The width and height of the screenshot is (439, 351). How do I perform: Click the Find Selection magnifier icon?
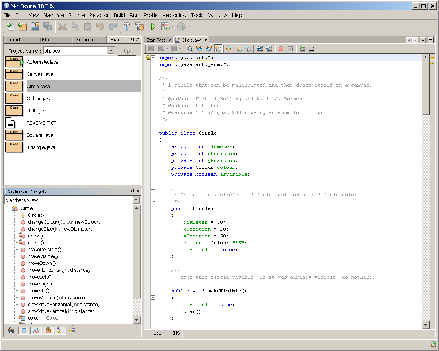click(x=189, y=49)
